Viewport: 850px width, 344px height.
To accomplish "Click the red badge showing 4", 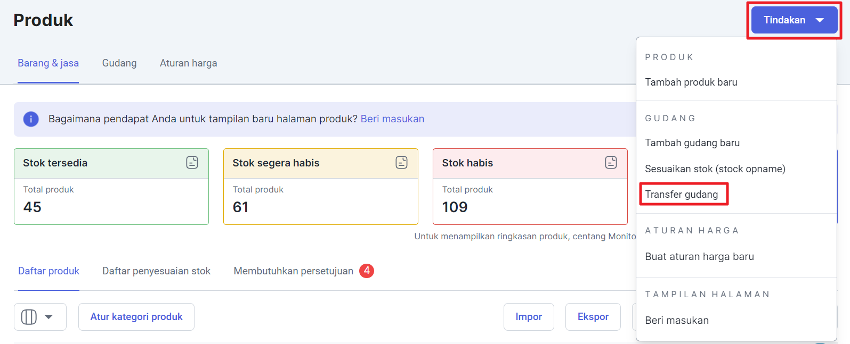I will [x=367, y=271].
